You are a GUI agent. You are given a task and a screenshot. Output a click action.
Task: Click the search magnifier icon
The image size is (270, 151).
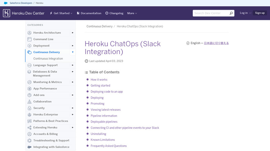[231, 13]
